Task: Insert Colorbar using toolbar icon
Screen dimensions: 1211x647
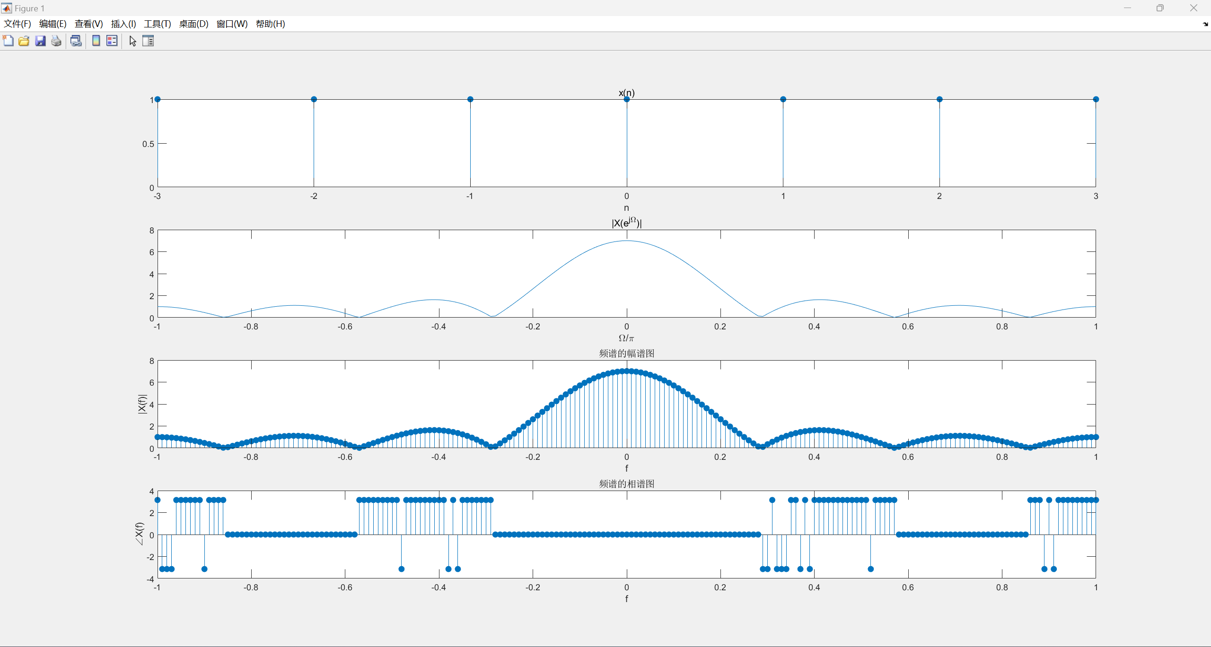Action: tap(96, 41)
